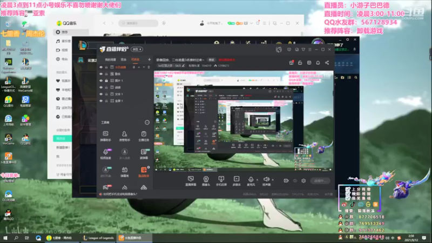Edit the lol云顶之弈 category with pencil
Screen dimensions: 432x243
183,65
